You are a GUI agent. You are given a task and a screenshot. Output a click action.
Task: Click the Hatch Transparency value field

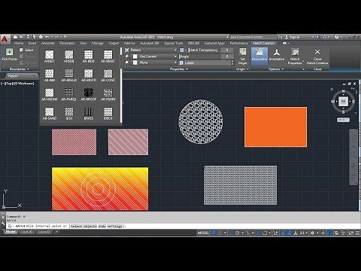(226, 50)
